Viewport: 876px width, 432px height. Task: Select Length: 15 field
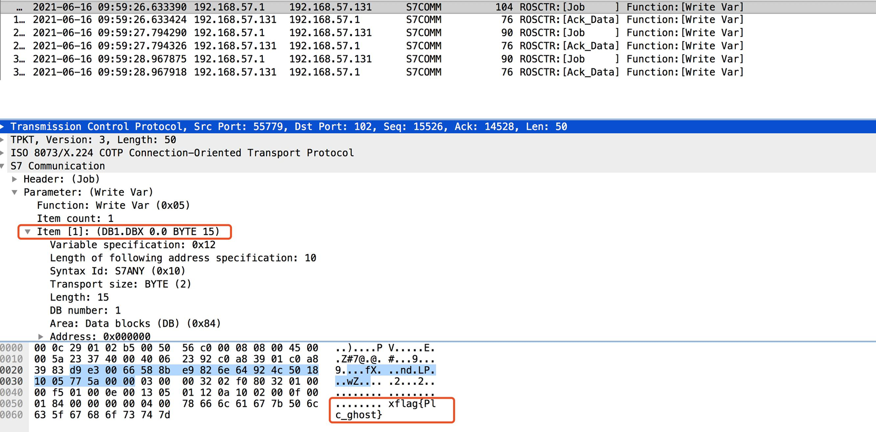79,298
